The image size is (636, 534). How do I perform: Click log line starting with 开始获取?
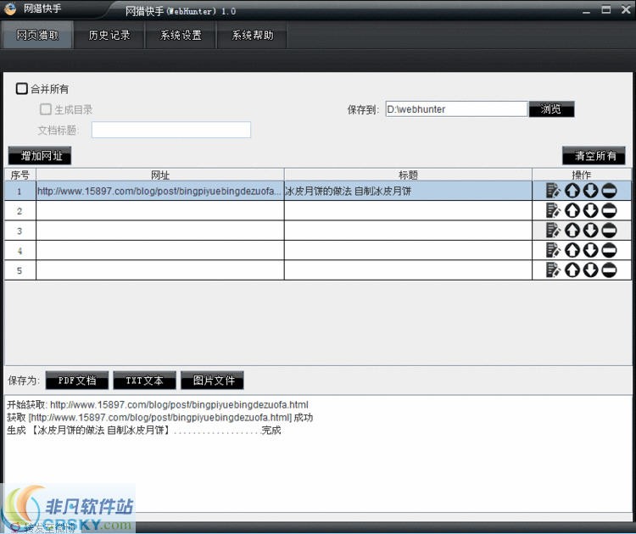tap(158, 404)
